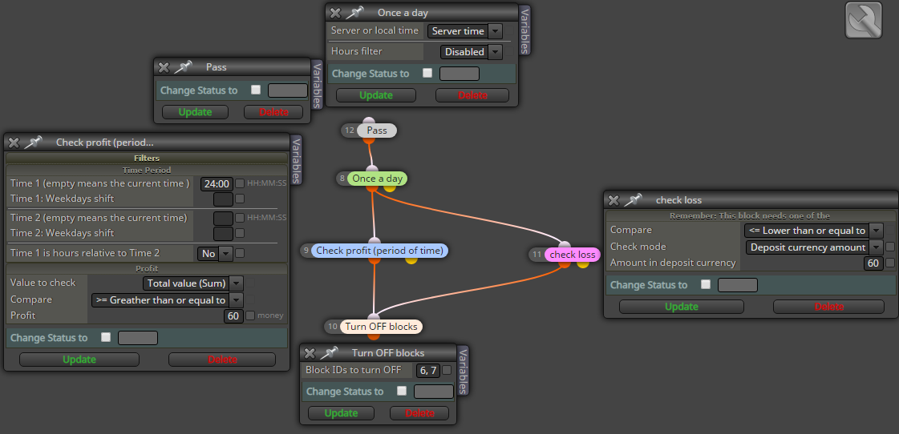899x434 pixels.
Task: Click Update in Pass panel
Action: tap(195, 111)
